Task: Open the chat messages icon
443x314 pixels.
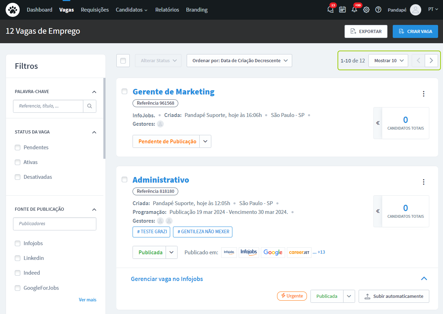Action: coord(330,10)
